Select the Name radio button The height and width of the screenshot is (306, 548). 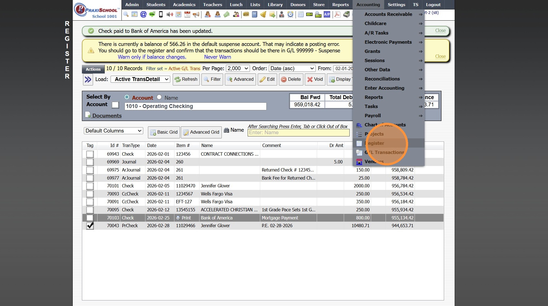point(159,97)
